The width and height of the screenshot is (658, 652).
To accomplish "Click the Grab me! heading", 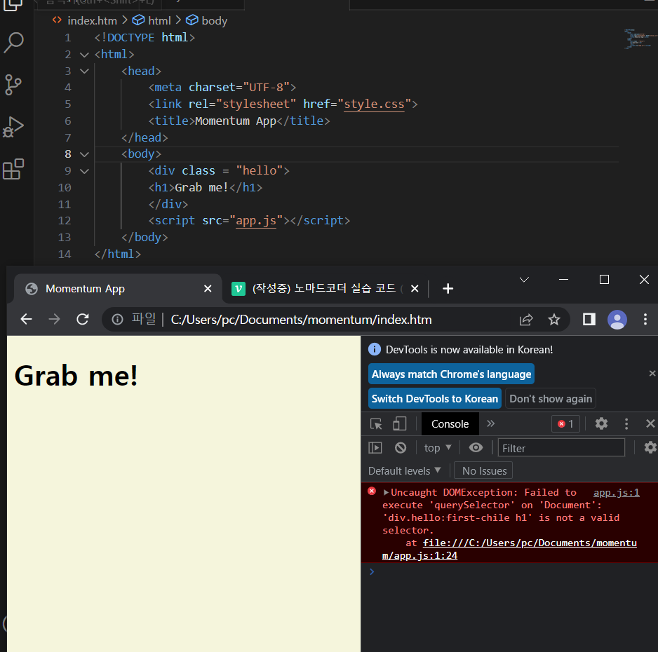I will pos(76,376).
